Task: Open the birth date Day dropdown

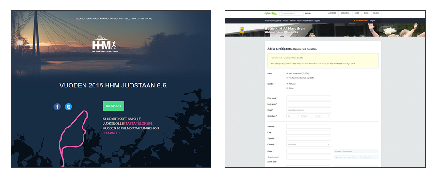Action: coord(294,116)
